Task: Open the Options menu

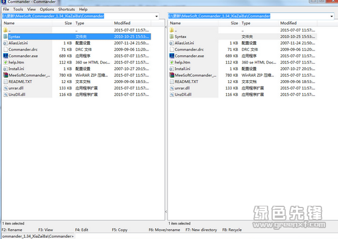Action: pos(47,9)
